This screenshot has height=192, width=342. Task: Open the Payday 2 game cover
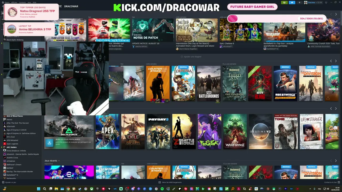pos(158,131)
